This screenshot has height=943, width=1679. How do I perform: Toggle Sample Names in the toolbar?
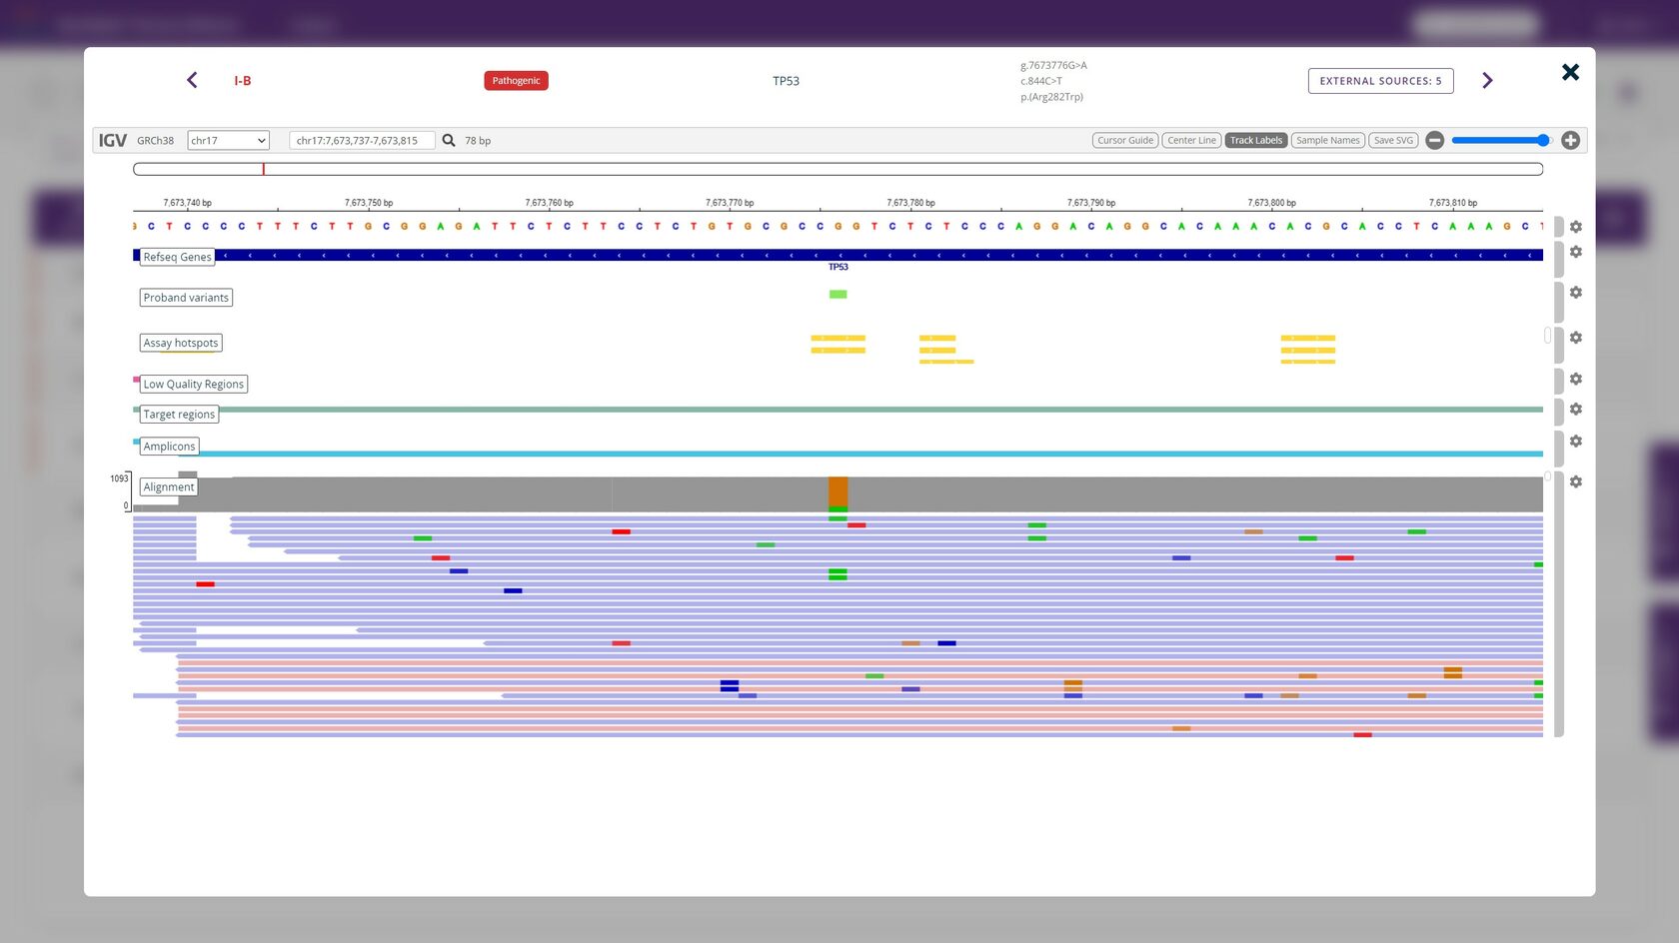(1327, 141)
